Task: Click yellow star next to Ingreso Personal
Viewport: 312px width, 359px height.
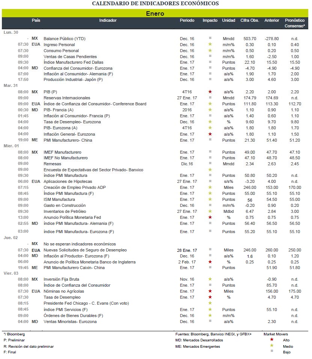Action: [210, 44]
